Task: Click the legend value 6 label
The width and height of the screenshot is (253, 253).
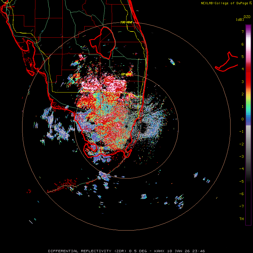Action: [x=243, y=44]
